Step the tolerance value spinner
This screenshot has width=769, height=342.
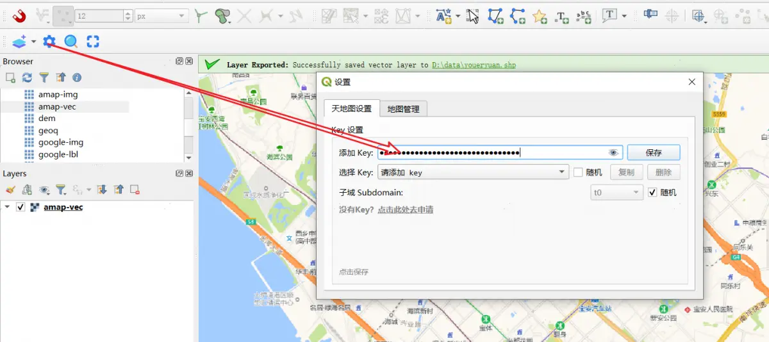pyautogui.click(x=128, y=15)
